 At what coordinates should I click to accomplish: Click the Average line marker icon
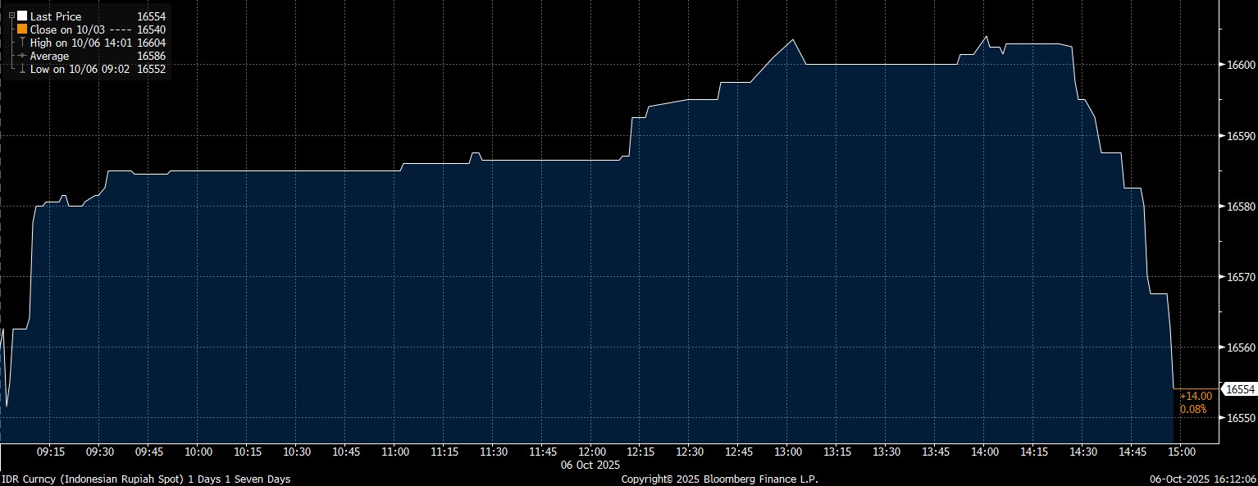[x=22, y=56]
